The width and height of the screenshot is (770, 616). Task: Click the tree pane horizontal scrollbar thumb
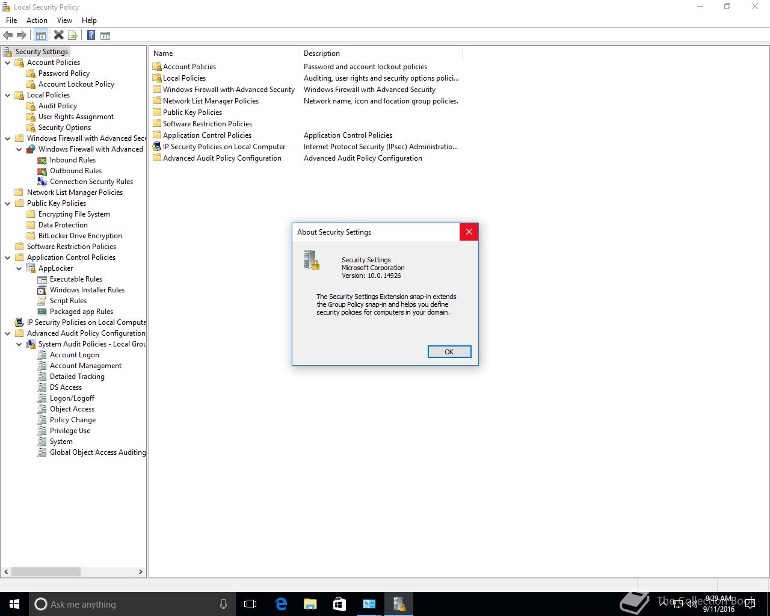click(x=46, y=571)
